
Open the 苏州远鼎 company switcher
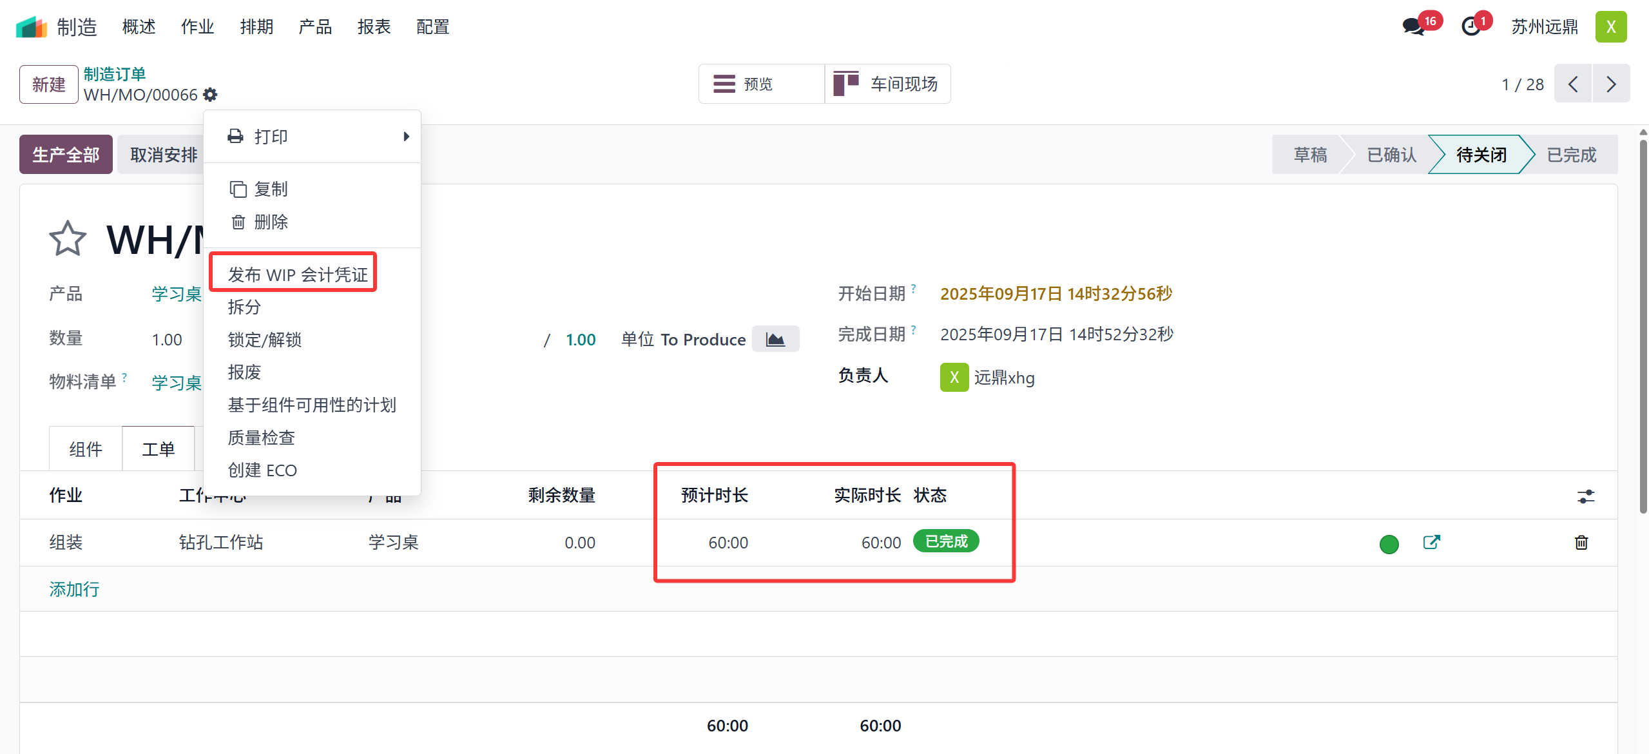1545,27
